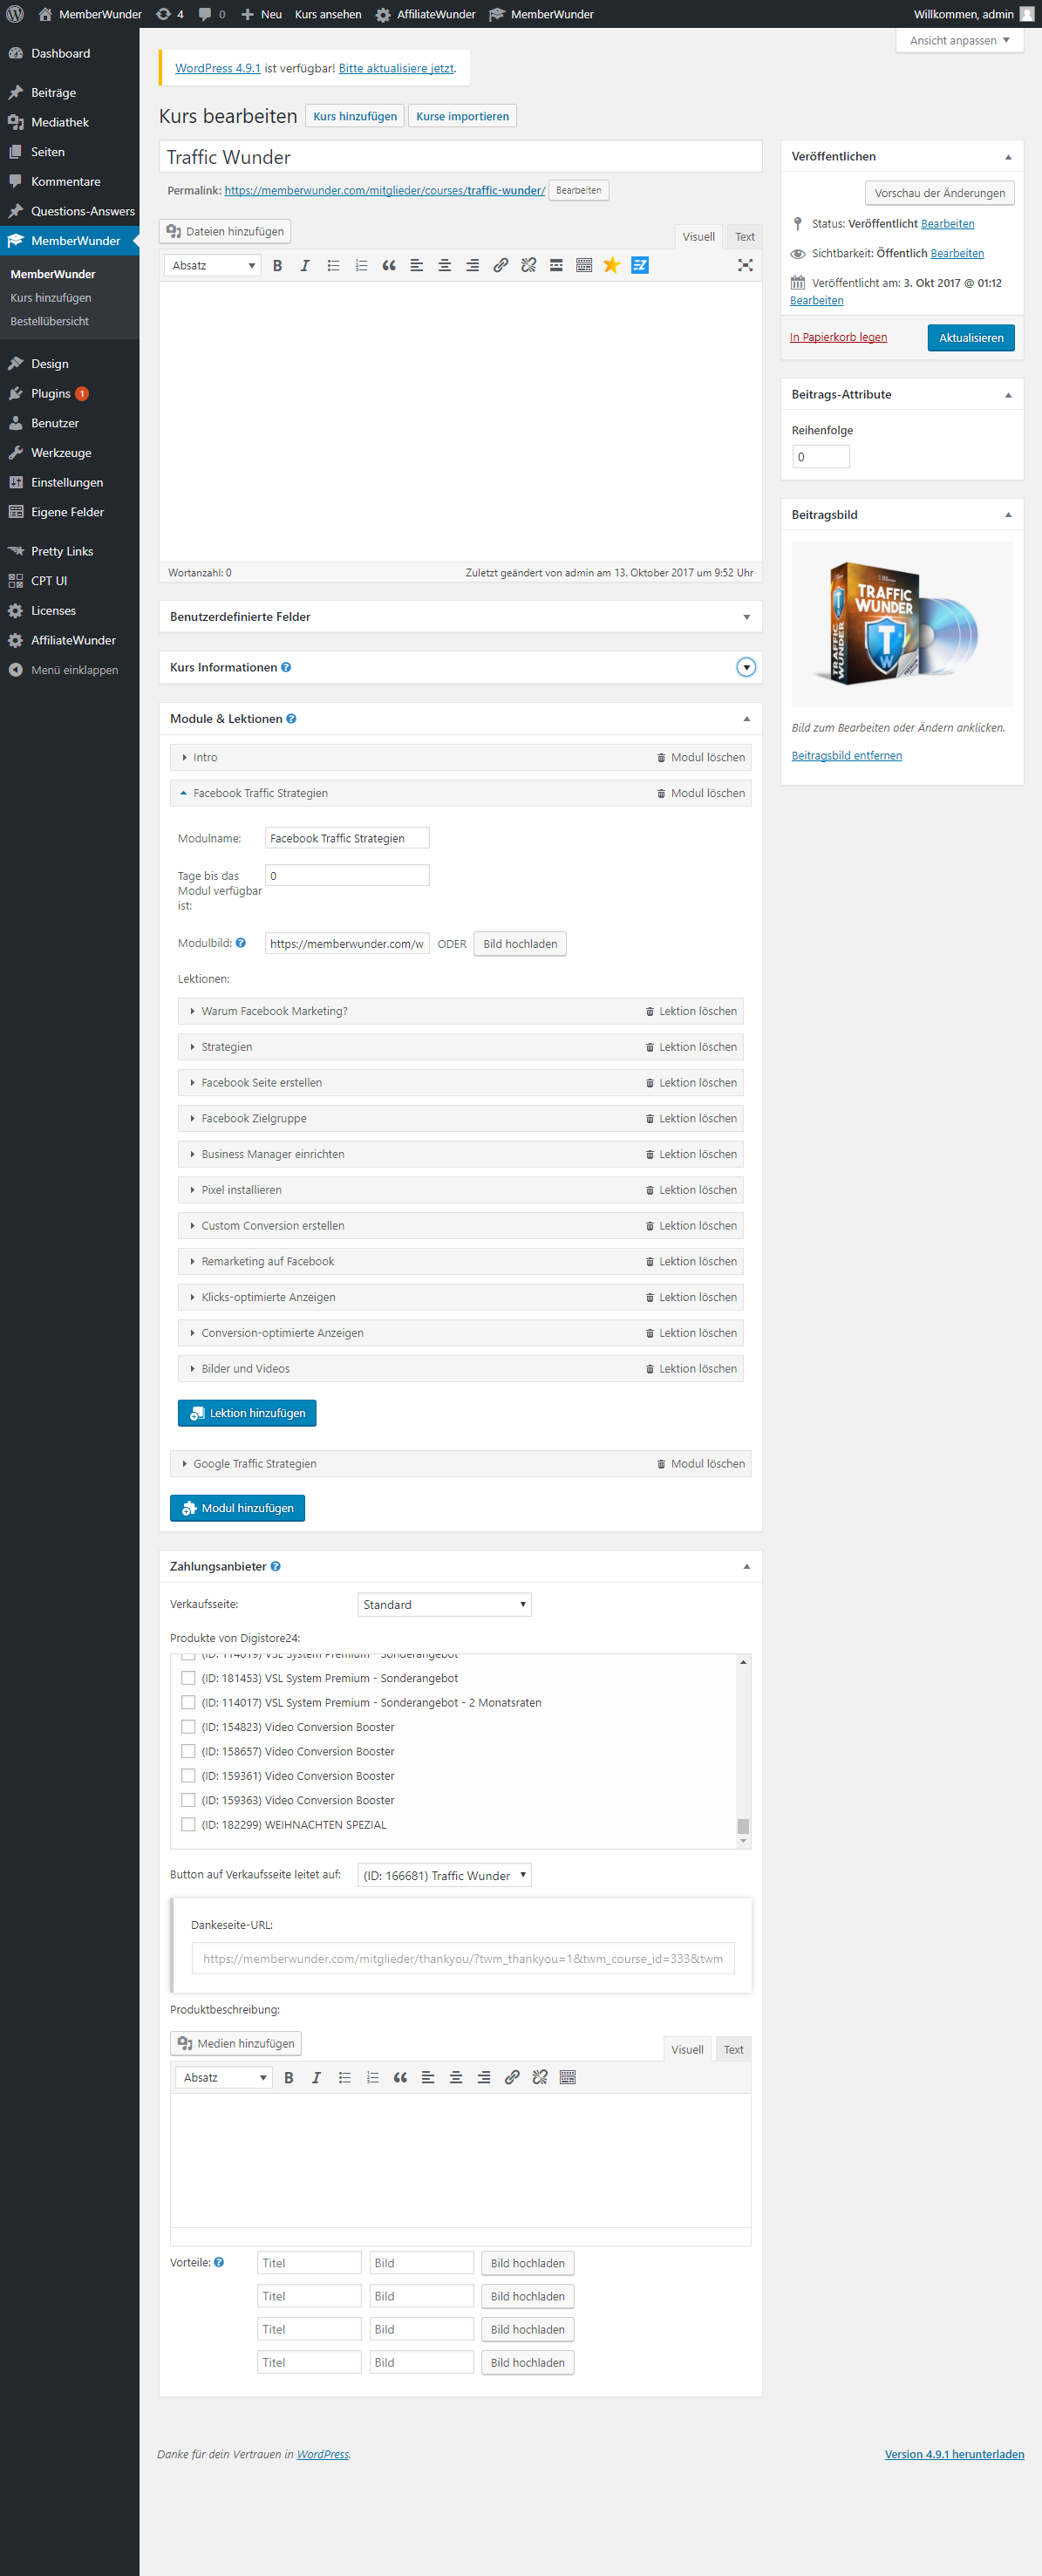
Task: Click In Papierkorb legen link
Action: [838, 337]
